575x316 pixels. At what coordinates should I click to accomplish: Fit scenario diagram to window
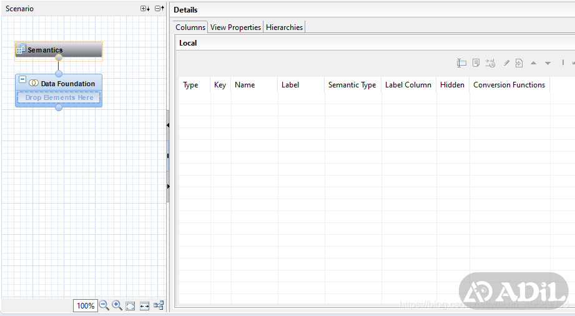coord(130,306)
